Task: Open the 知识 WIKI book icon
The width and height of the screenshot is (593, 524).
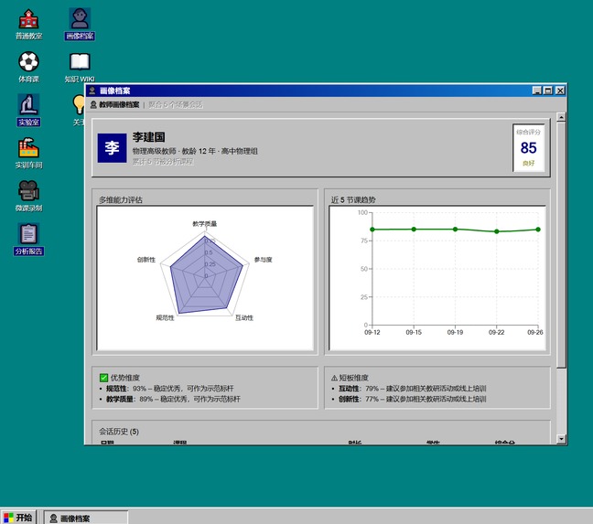Action: pos(80,68)
